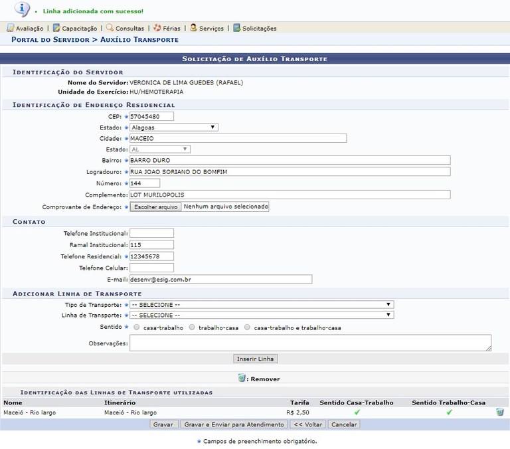Expand the Tipo de Transporte dropdown

click(x=261, y=305)
